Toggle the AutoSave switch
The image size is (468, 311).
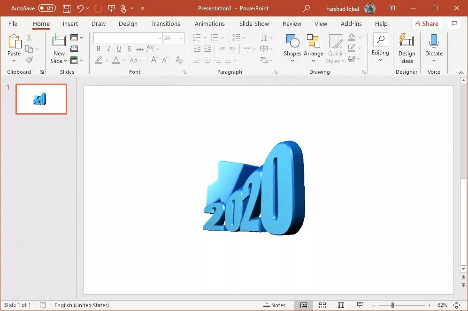[47, 8]
